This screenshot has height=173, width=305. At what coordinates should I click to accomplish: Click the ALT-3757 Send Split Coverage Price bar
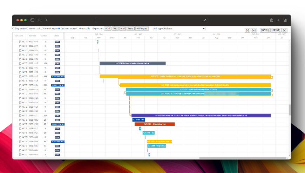point(198,89)
